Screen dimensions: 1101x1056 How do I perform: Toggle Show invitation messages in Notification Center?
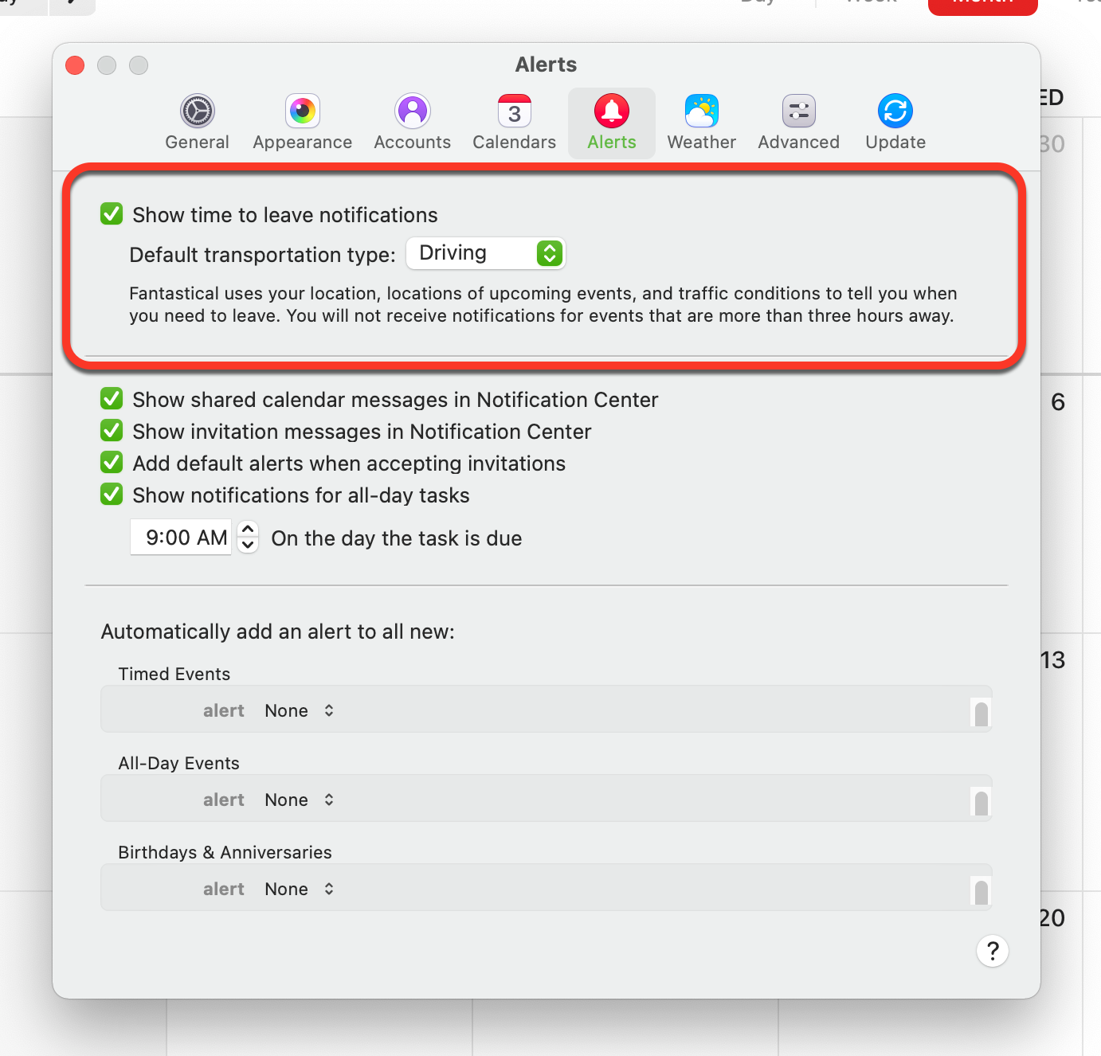(x=112, y=431)
